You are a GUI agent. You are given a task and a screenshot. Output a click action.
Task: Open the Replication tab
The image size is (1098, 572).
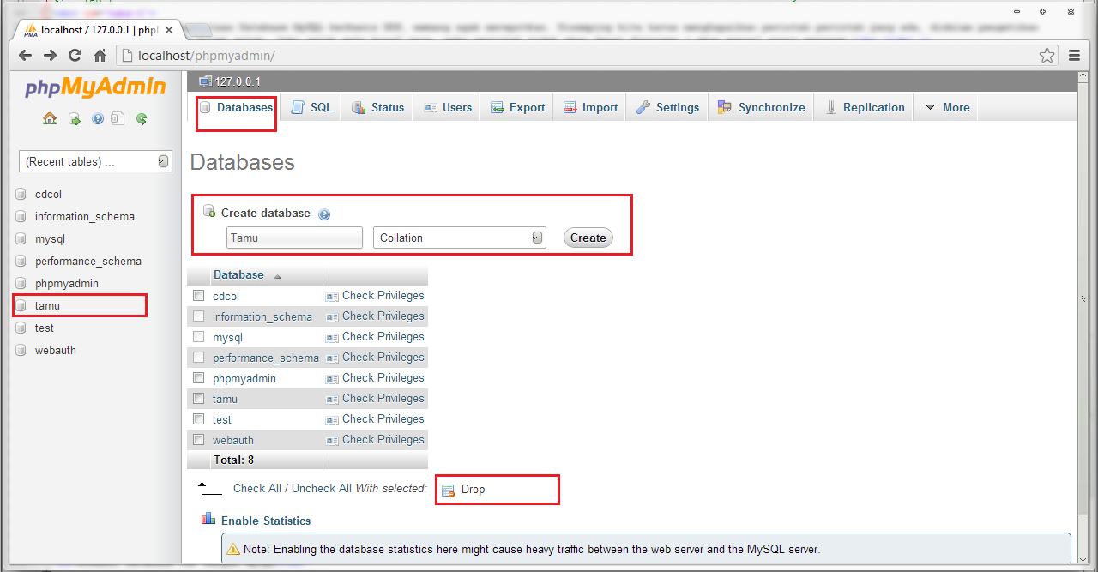pyautogui.click(x=865, y=107)
